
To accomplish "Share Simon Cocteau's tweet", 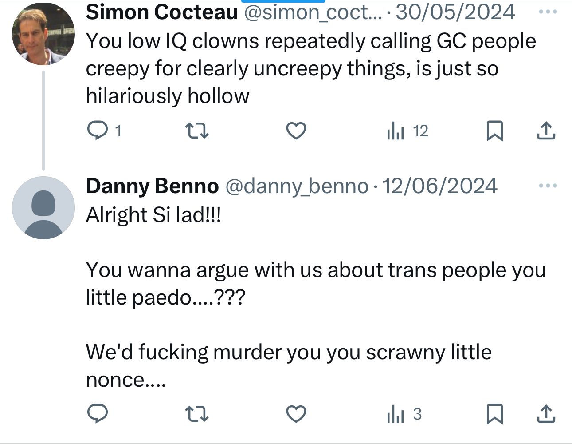I will point(546,131).
